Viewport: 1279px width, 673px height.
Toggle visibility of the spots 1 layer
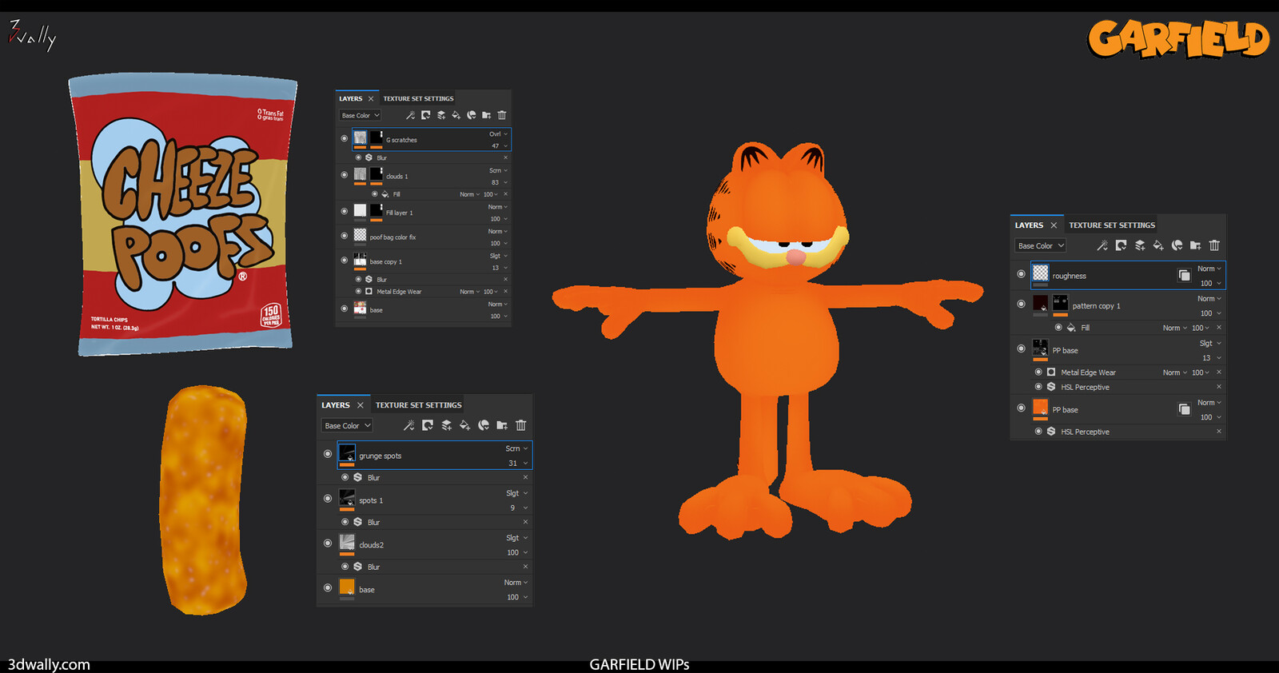coord(328,499)
